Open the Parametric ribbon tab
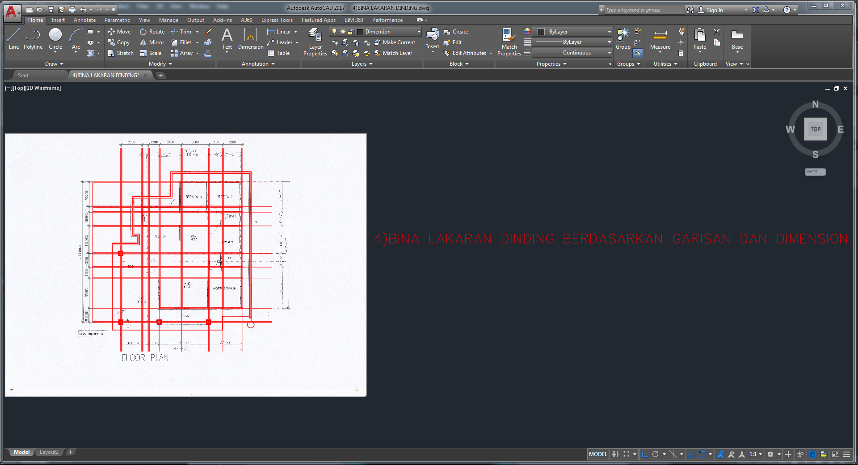The width and height of the screenshot is (858, 465). (117, 20)
